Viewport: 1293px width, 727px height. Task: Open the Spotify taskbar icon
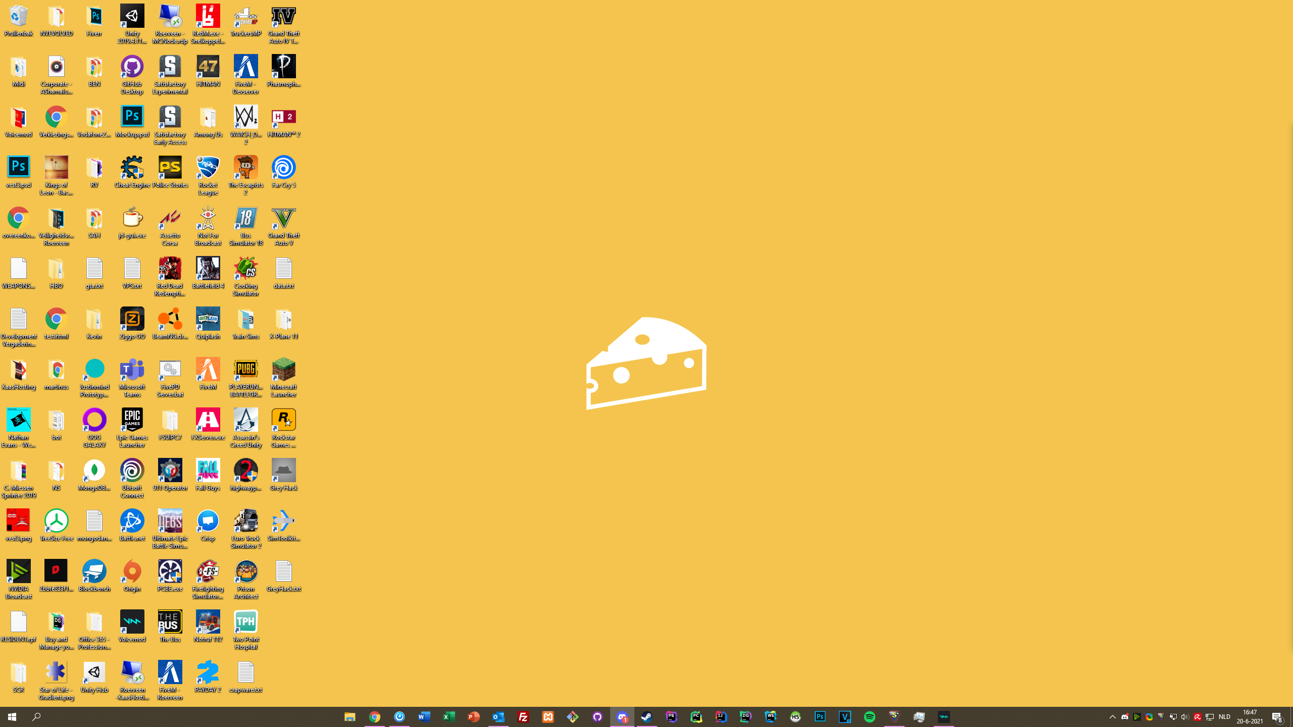click(x=869, y=717)
